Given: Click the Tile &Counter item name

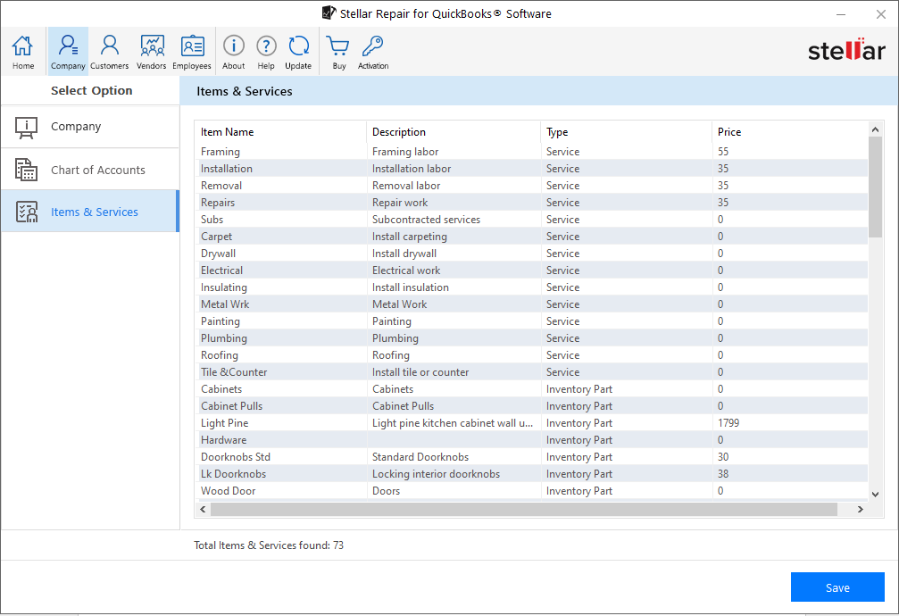Looking at the screenshot, I should point(234,372).
